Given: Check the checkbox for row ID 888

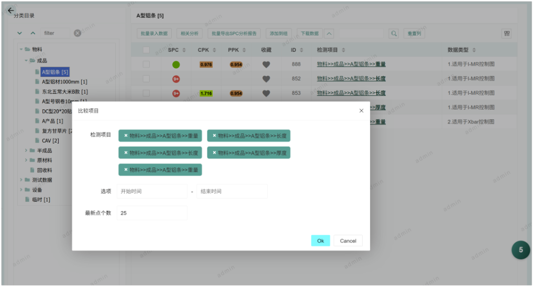Looking at the screenshot, I should click(x=146, y=64).
